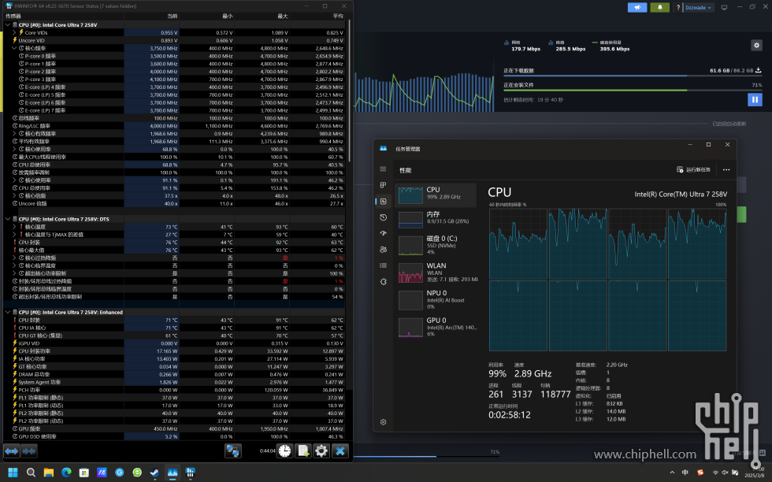The width and height of the screenshot is (772, 482).
Task: Switch Steam to Big Picture monitor icon
Action: click(x=724, y=7)
